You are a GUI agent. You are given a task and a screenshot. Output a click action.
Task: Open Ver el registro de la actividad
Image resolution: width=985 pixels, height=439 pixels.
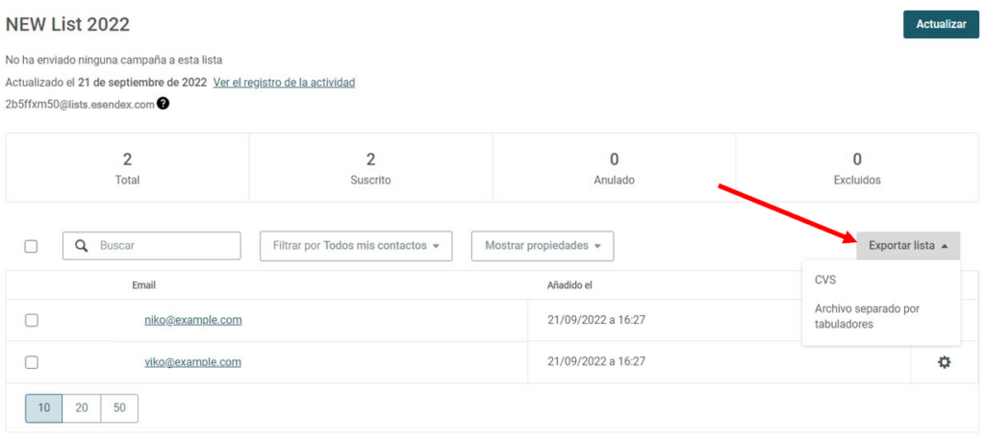(285, 83)
